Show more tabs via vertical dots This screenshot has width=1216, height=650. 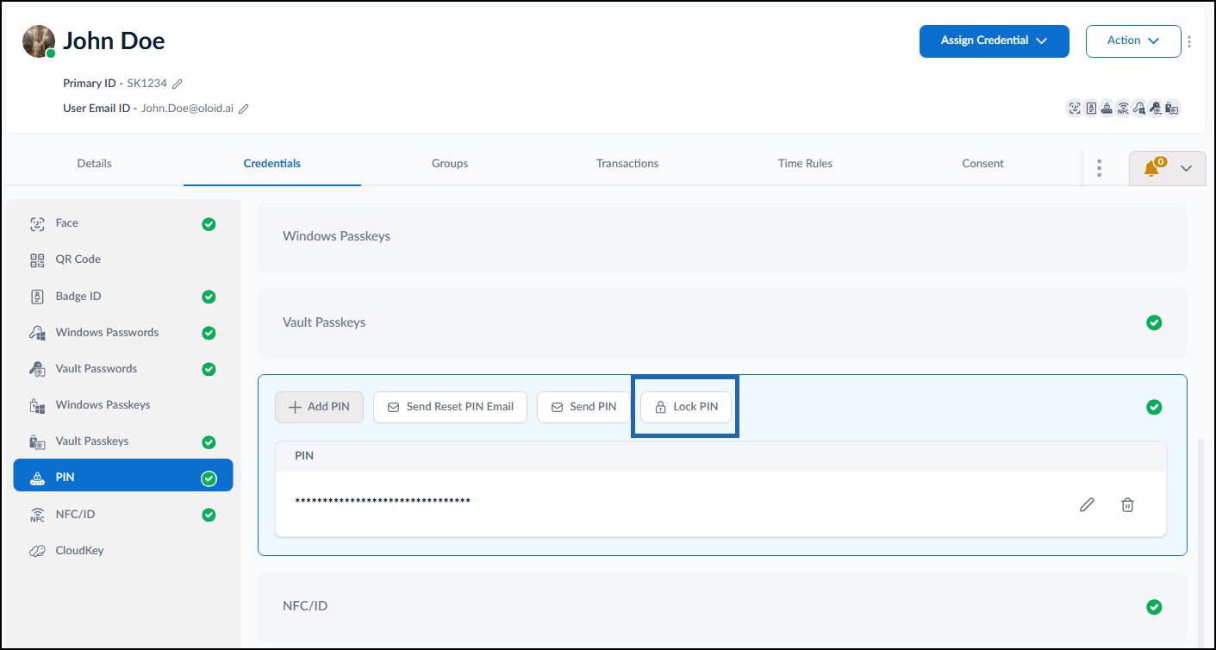[1099, 168]
